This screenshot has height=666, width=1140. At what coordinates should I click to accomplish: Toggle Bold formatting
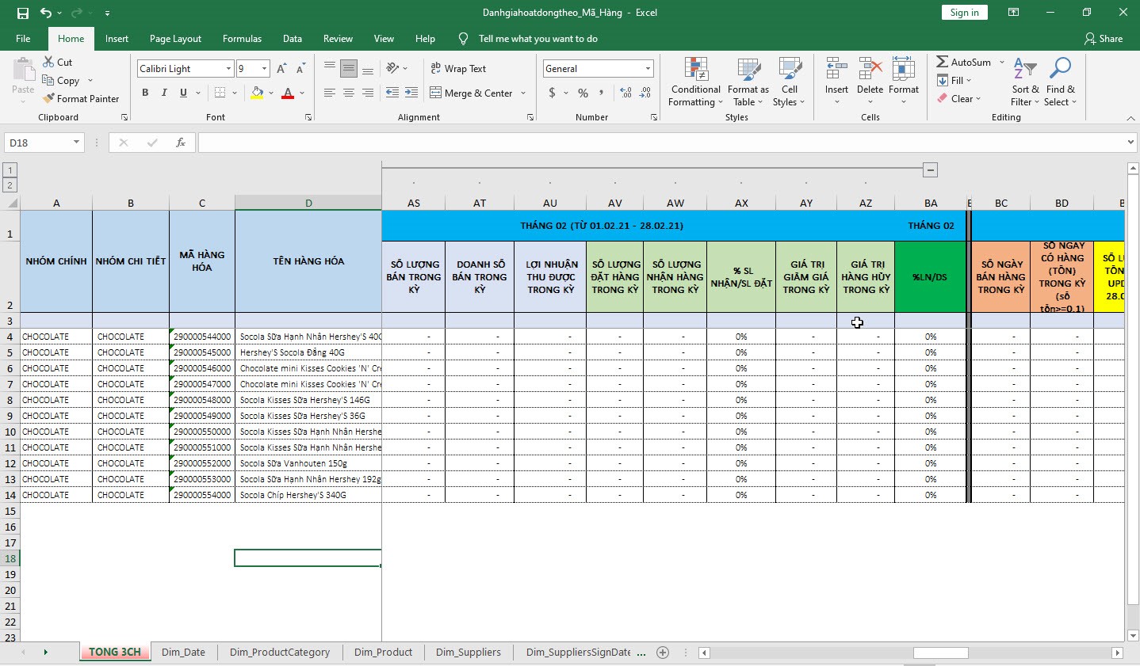point(145,93)
